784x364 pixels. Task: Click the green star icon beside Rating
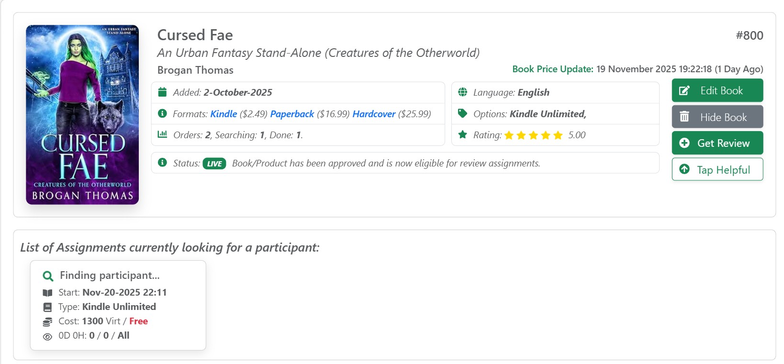[x=462, y=134]
